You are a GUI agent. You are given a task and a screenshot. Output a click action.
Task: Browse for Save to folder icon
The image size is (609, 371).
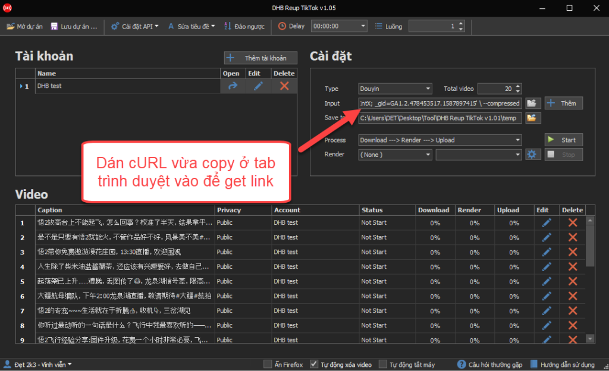click(x=533, y=118)
